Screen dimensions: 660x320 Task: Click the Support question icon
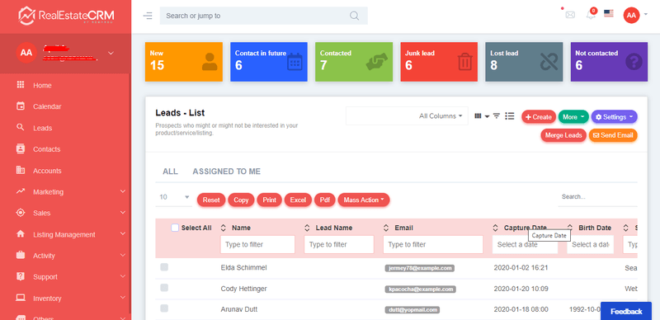point(20,276)
